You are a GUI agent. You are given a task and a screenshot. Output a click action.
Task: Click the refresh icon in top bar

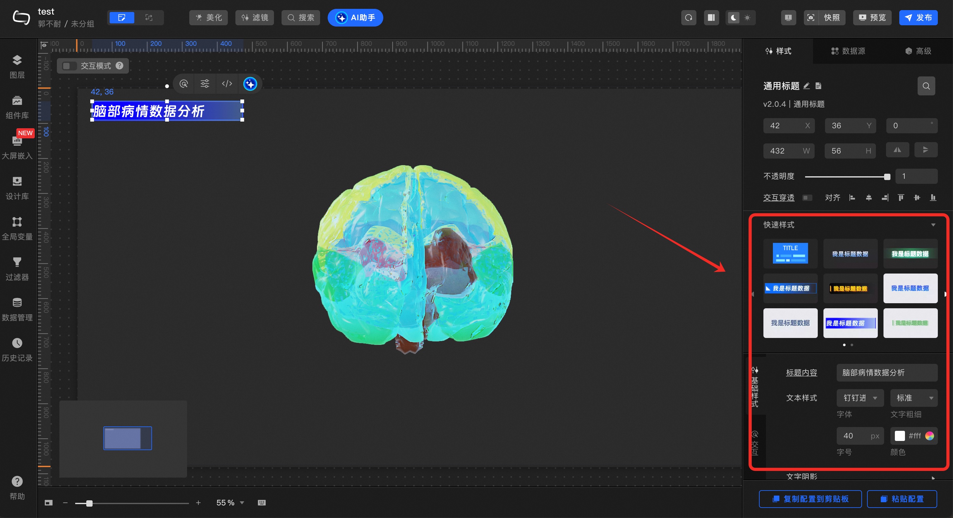(689, 18)
